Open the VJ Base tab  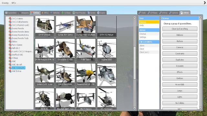click(66, 13)
